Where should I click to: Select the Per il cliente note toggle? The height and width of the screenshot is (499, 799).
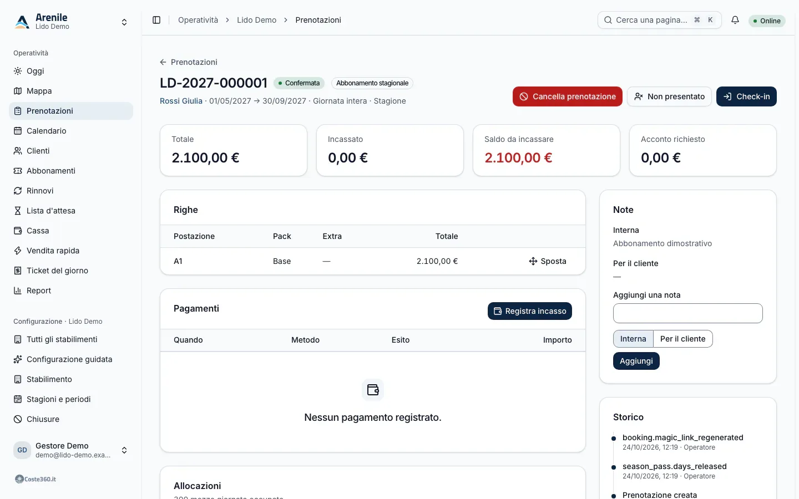(x=682, y=339)
